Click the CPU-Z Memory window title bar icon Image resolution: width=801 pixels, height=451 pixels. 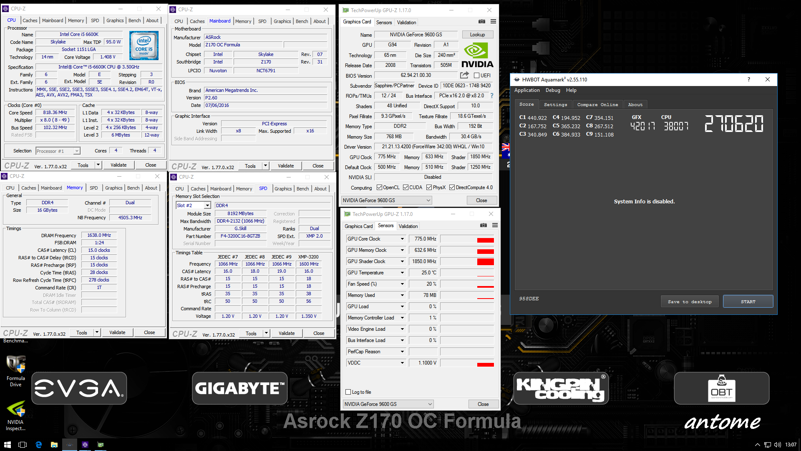point(5,176)
